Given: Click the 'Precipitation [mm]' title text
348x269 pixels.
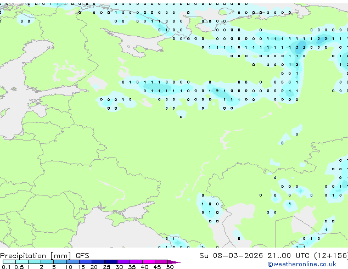Looking at the screenshot, I should 36,256.
